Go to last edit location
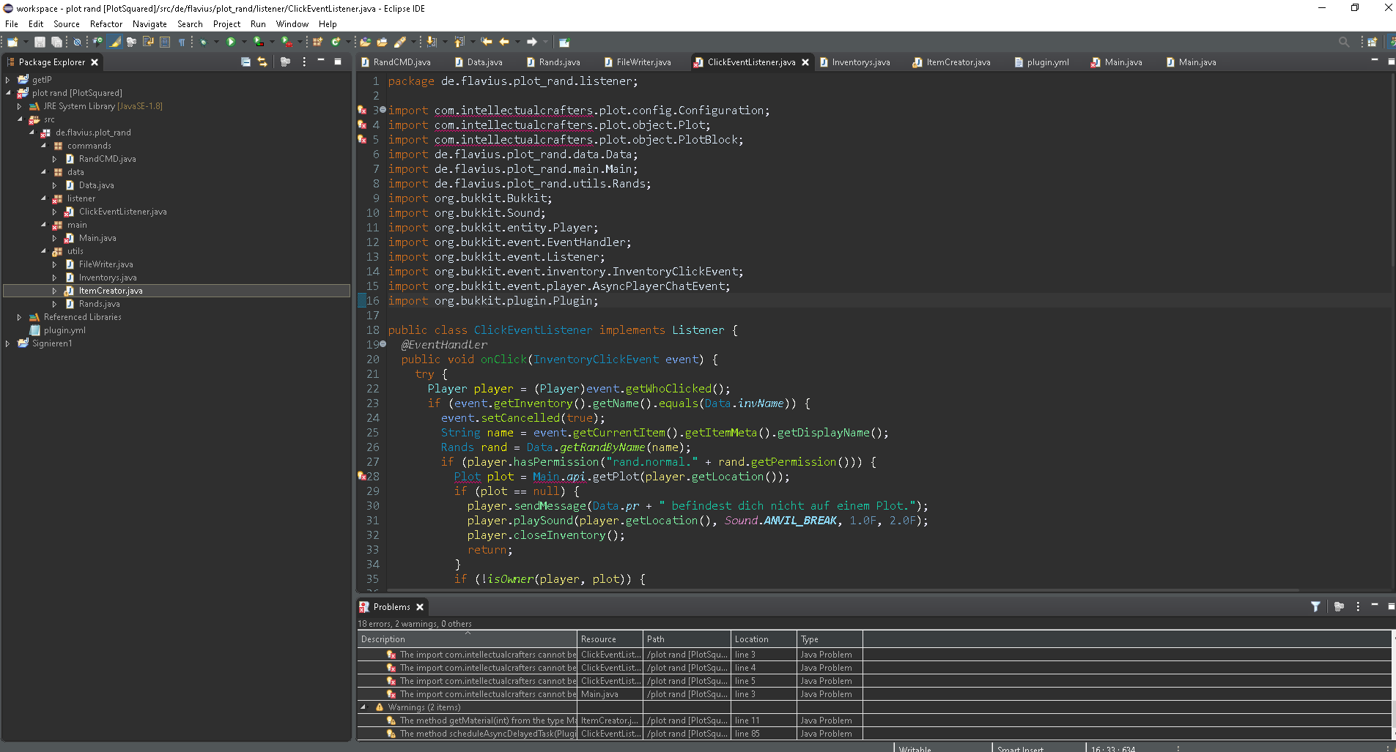 click(x=486, y=42)
